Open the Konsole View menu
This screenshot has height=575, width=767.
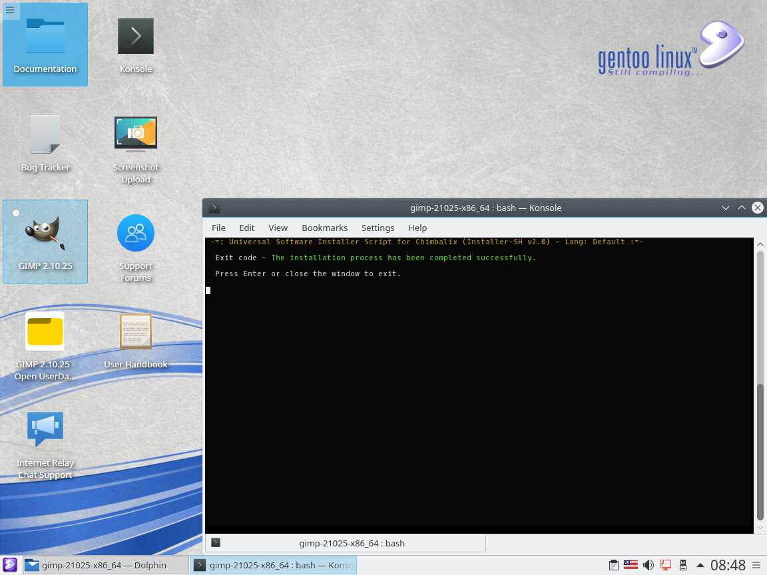pyautogui.click(x=278, y=228)
